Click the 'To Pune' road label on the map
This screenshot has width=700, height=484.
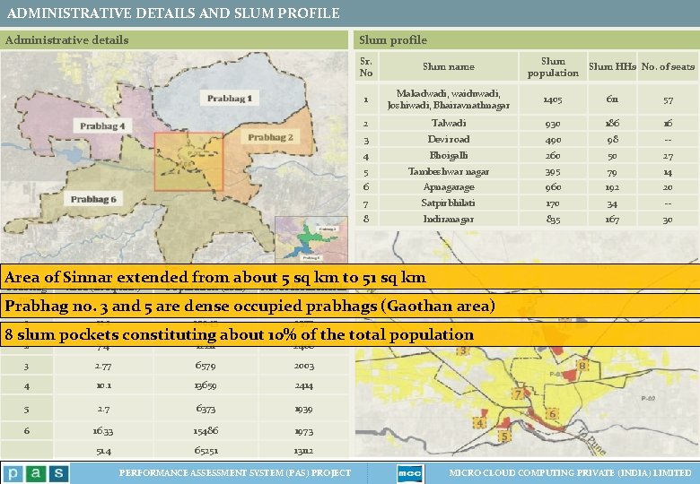pyautogui.click(x=591, y=441)
